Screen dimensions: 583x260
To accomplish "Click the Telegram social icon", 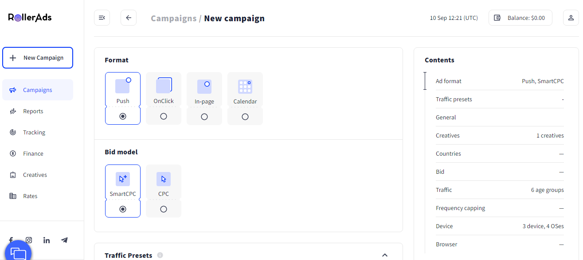I will [64, 240].
